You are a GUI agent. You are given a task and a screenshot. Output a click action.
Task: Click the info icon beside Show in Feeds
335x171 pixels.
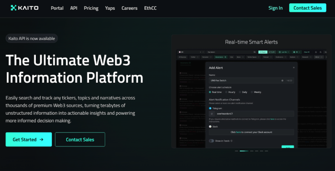point(232,141)
